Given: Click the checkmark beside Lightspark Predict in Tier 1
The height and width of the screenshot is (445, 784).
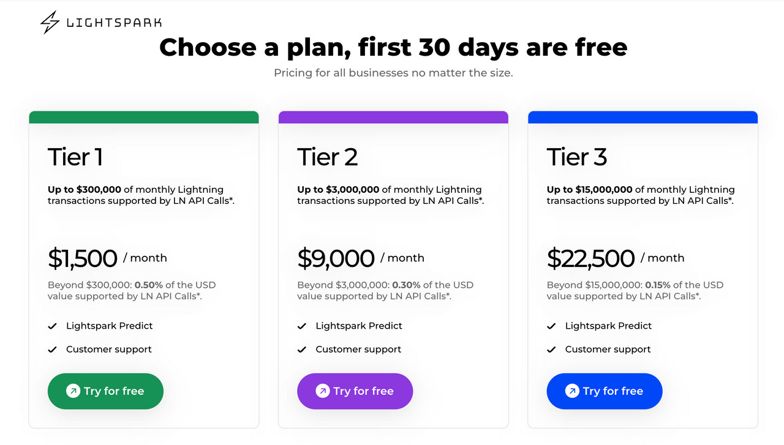Looking at the screenshot, I should click(53, 326).
